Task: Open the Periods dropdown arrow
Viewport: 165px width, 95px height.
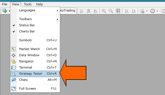Action: click(x=157, y=11)
